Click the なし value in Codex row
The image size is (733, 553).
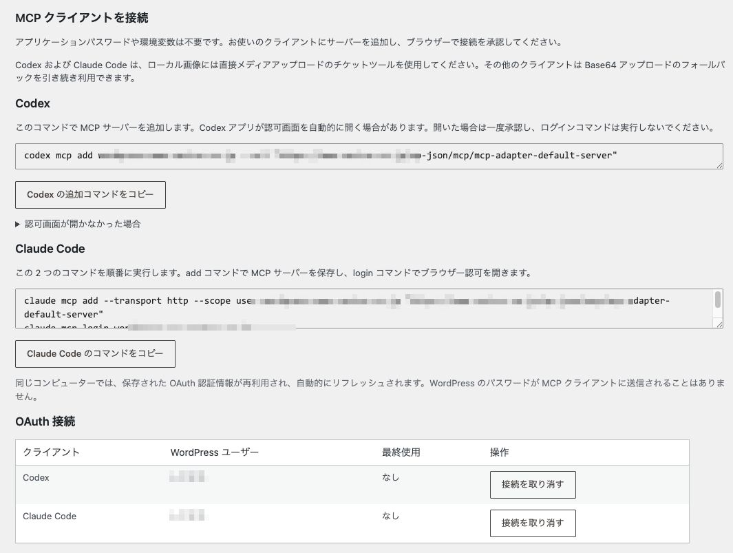click(x=391, y=477)
